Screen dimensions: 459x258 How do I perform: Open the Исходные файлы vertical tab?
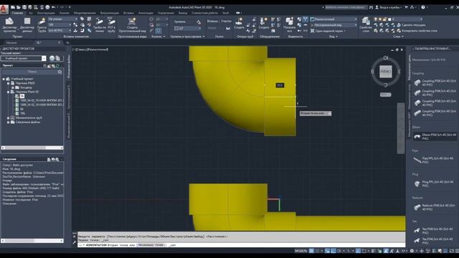[69, 67]
